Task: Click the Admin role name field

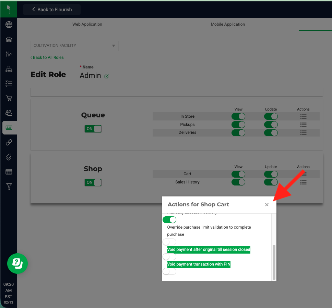Action: click(x=90, y=75)
